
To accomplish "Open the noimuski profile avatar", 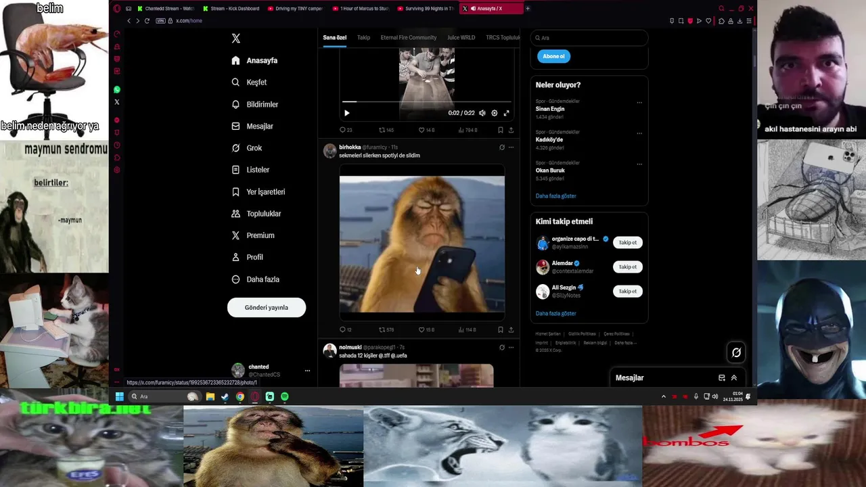I will pos(329,350).
